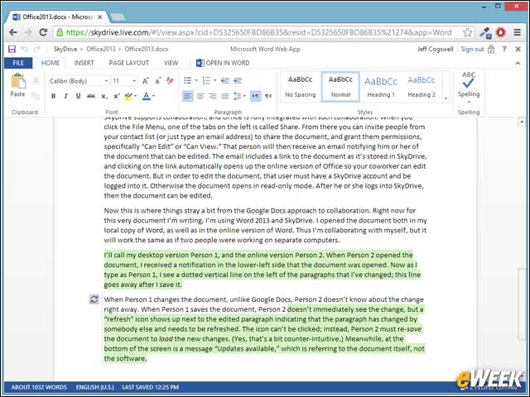Expand the numbered list options
Screen dimensions: 530x397
click(215, 81)
